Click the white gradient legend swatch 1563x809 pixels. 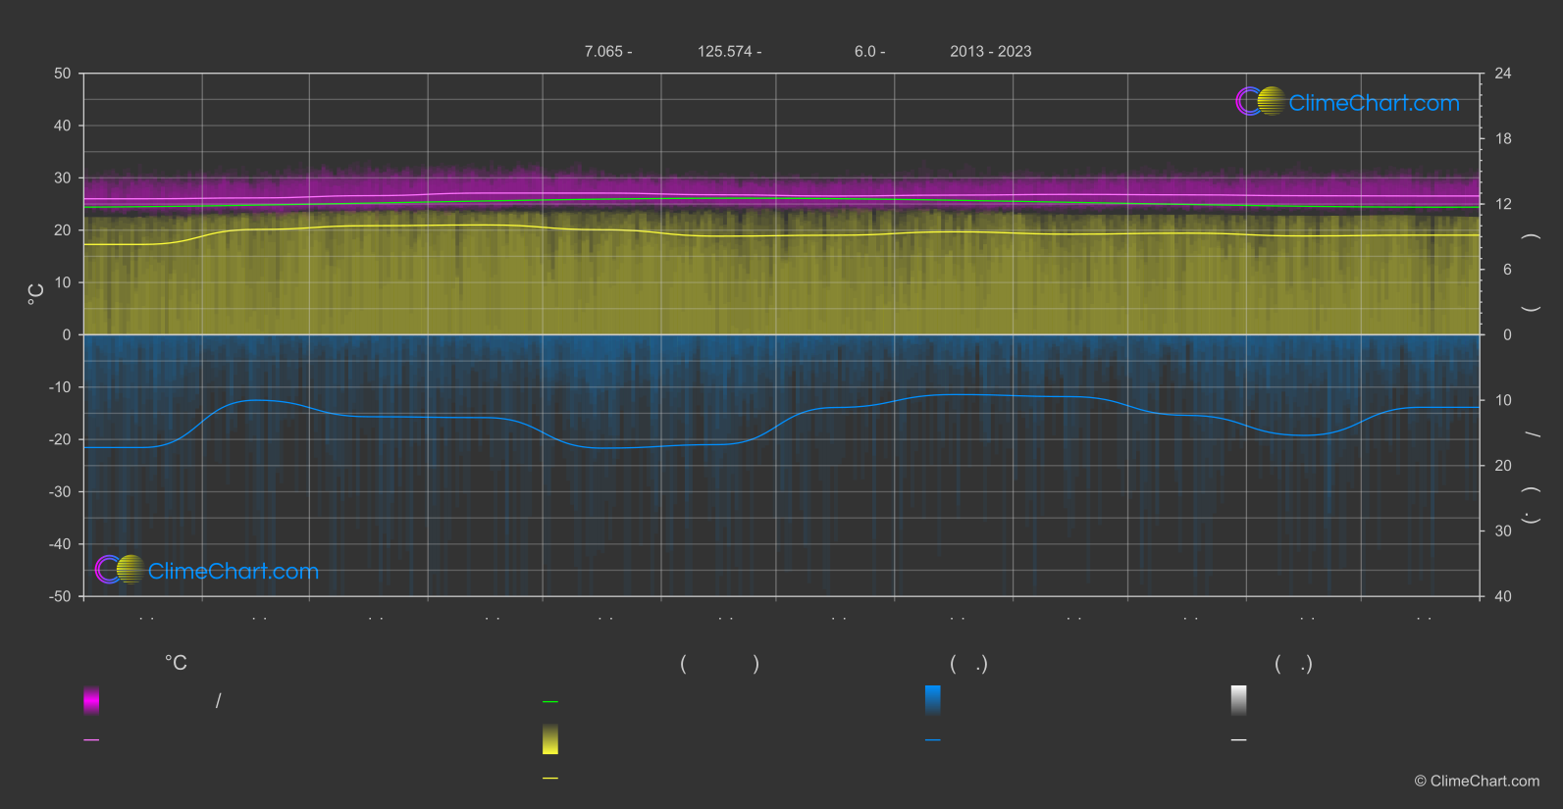pyautogui.click(x=1239, y=700)
